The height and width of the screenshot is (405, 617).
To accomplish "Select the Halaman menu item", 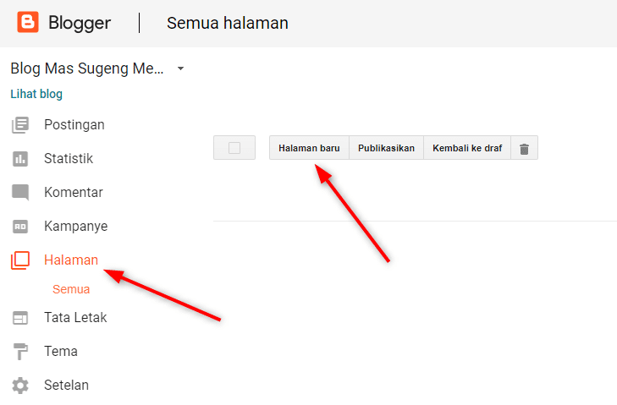I will click(71, 260).
